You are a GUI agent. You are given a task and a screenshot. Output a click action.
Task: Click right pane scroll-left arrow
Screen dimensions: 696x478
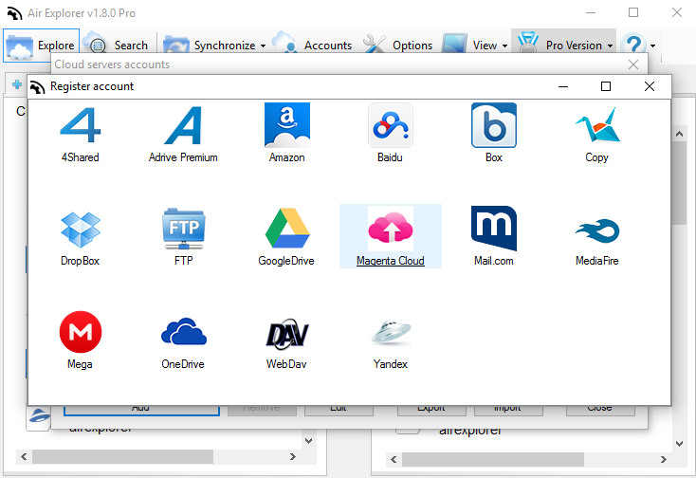[x=394, y=459]
